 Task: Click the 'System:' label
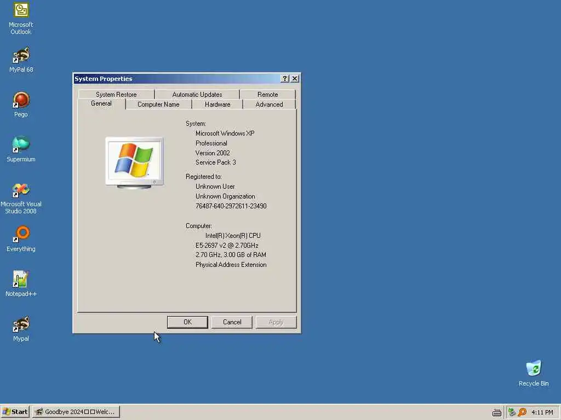196,124
